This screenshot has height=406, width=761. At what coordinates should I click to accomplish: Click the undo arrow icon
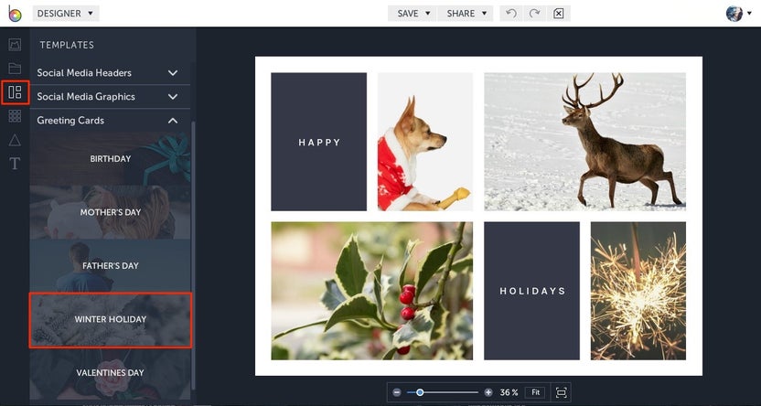coord(510,14)
